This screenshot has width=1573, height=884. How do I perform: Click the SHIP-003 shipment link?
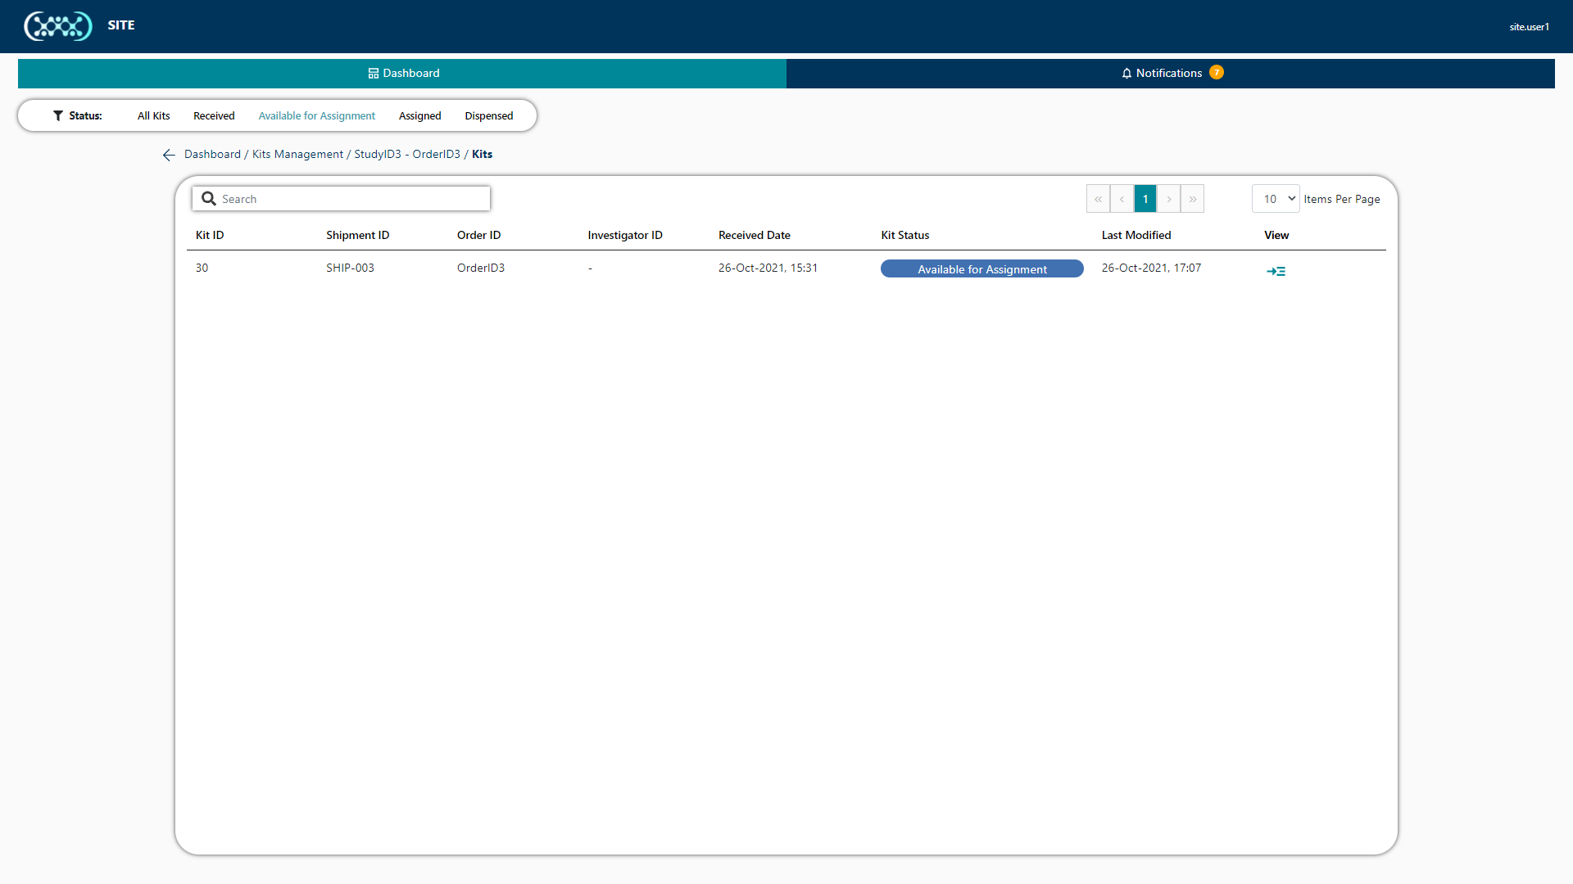tap(350, 268)
